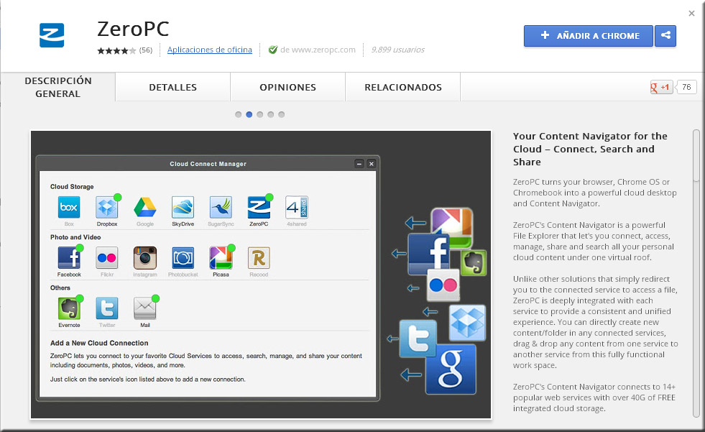Image resolution: width=705 pixels, height=432 pixels.
Task: Click the 76 plus-one count bubble
Action: [686, 87]
